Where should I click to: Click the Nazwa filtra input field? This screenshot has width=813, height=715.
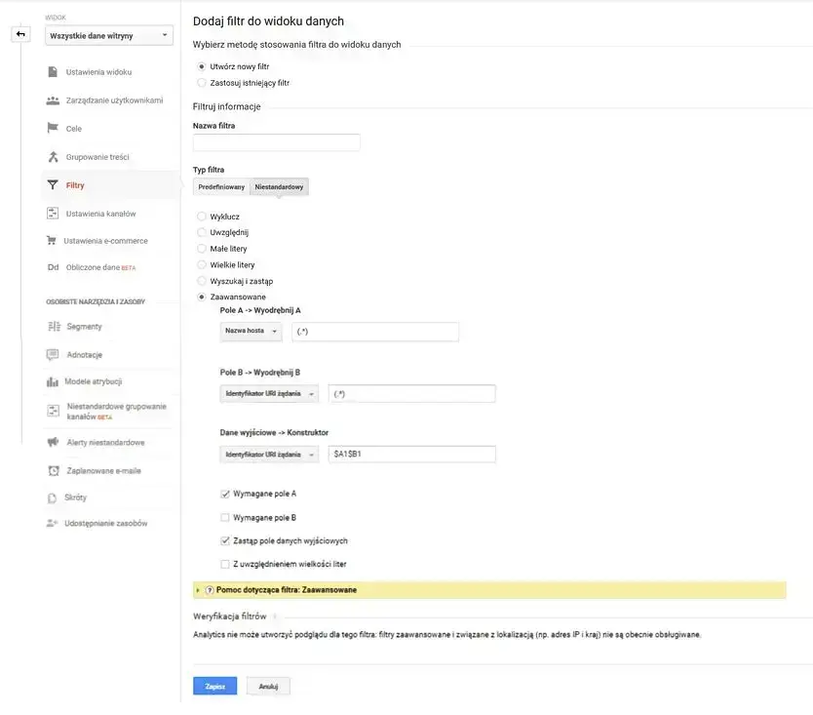tap(277, 141)
